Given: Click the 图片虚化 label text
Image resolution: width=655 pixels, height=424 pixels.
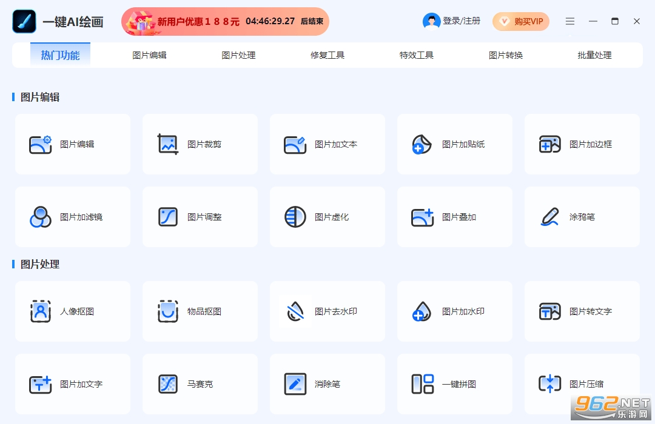Looking at the screenshot, I should pos(332,217).
